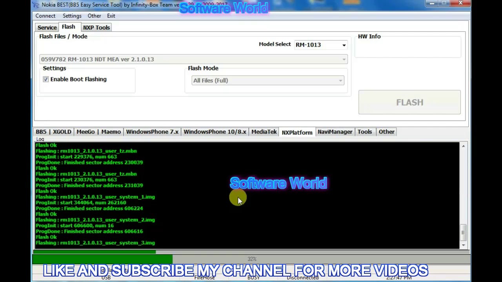Click log line Flashing rm1013_2.1.0.13_user_system_3.img
Viewport: 502px width, 282px height.
pyautogui.click(x=95, y=243)
